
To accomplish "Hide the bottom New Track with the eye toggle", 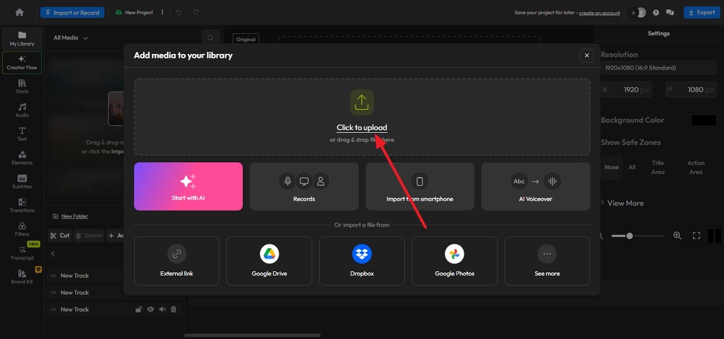I will (150, 309).
